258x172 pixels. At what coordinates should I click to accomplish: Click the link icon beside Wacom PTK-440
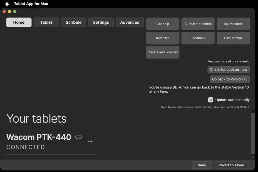(78, 137)
